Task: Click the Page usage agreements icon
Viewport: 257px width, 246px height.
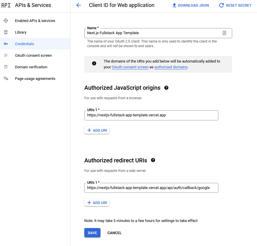Action: pos(6,78)
